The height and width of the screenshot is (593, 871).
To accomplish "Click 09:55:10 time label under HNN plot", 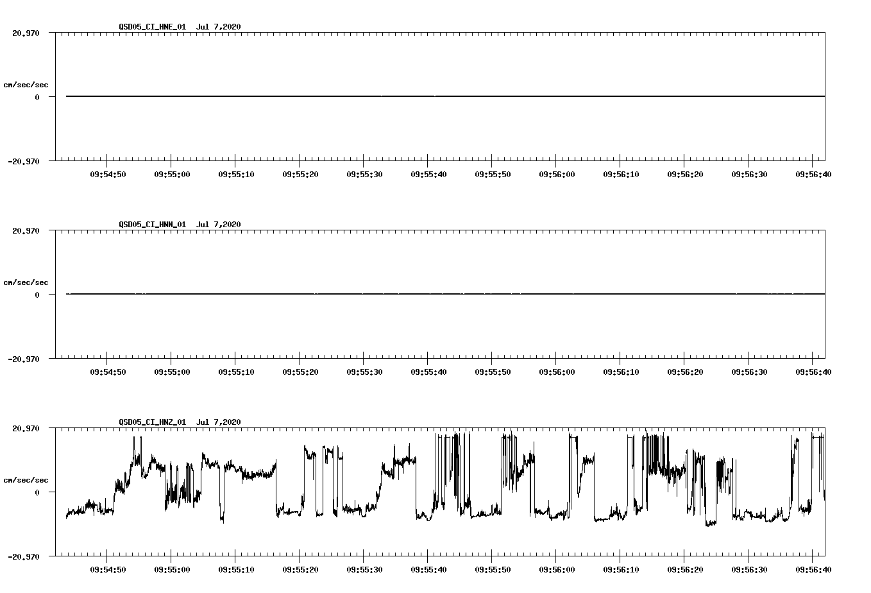I will 236,372.
